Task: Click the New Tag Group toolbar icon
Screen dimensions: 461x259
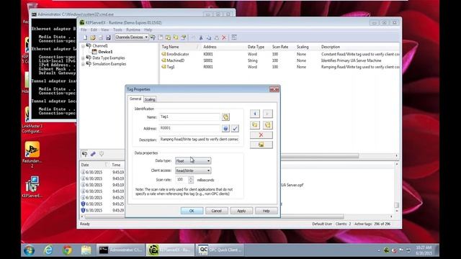Action: pos(168,37)
